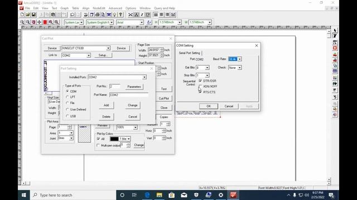Viewport: 357px width, 200px height.
Task: Undo last action from toolbar
Action: pos(72,15)
